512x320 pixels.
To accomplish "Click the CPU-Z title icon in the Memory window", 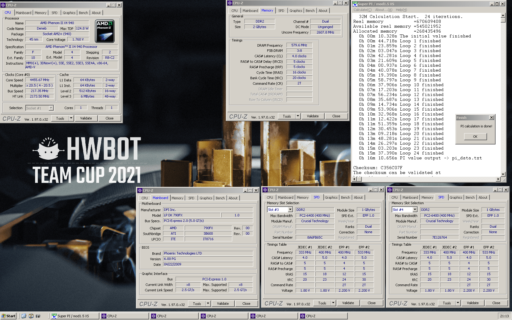I will tap(230, 3).
